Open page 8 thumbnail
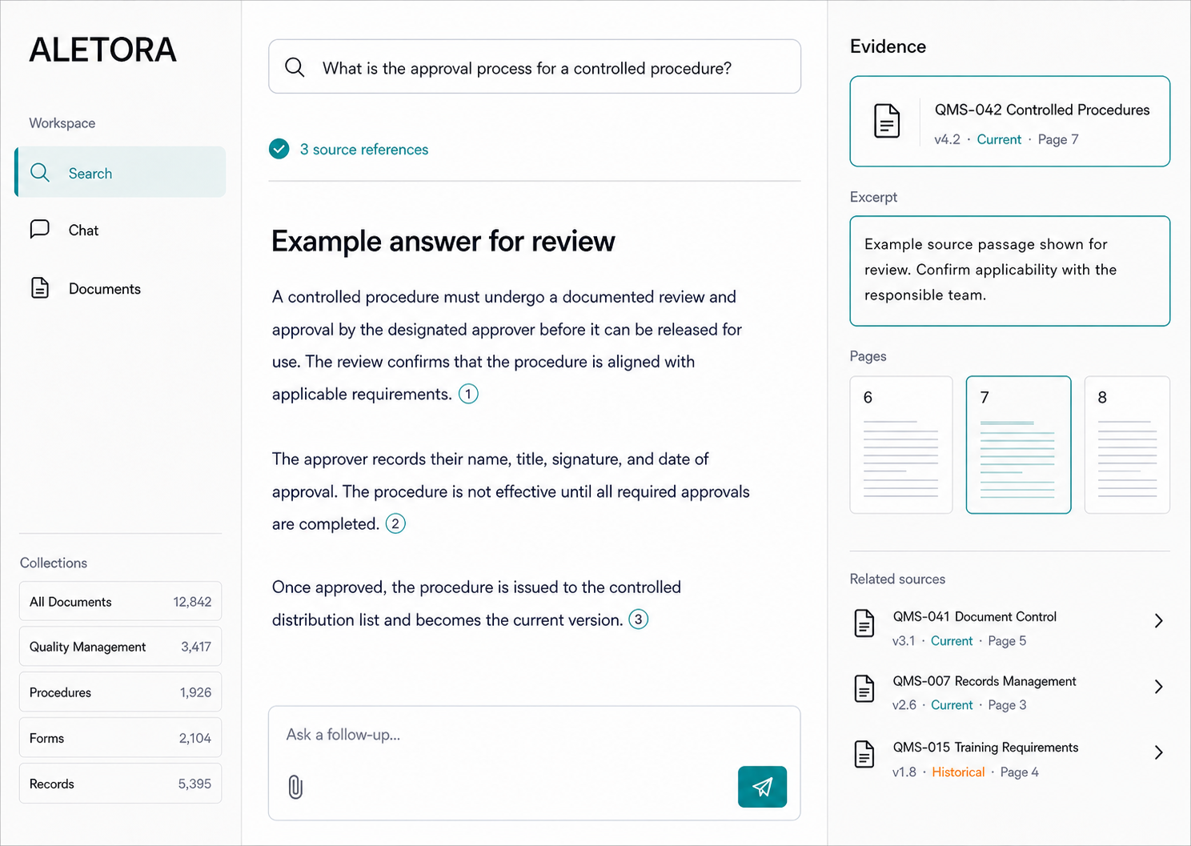The image size is (1191, 846). [x=1127, y=445]
